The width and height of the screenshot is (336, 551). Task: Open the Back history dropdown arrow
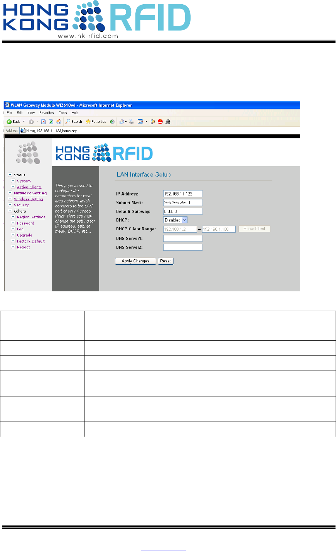[x=24, y=121]
